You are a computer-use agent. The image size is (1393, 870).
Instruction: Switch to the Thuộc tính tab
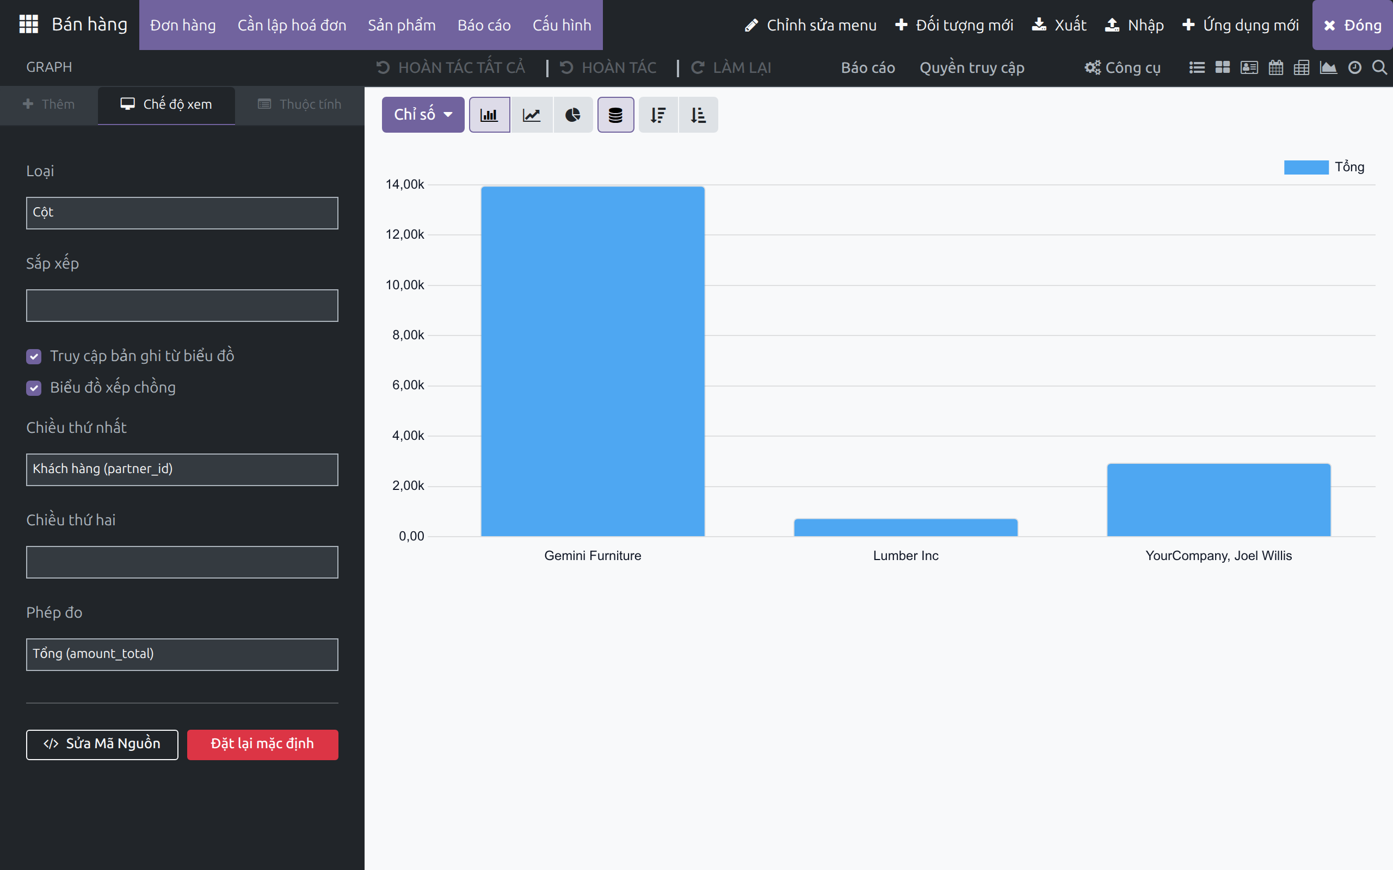coord(299,105)
